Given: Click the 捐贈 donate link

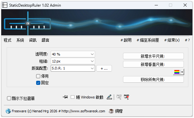Looking at the screenshot, I should point(119,111).
